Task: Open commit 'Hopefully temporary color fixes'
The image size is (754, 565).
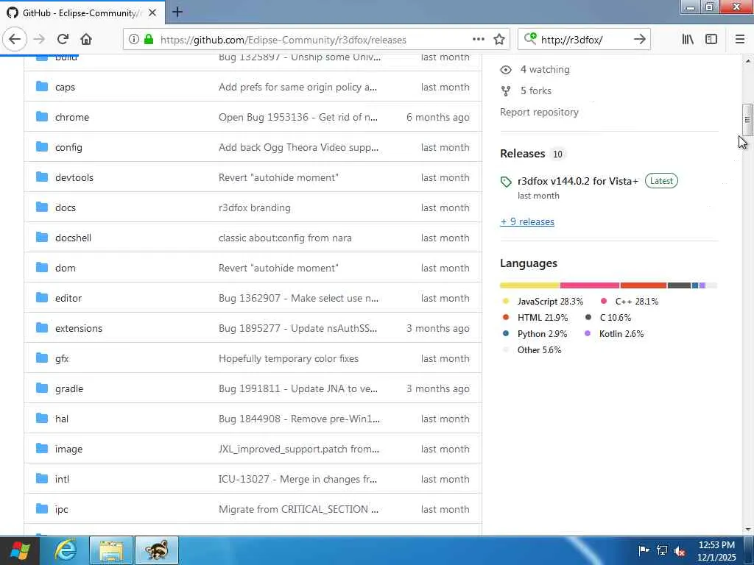Action: (289, 358)
